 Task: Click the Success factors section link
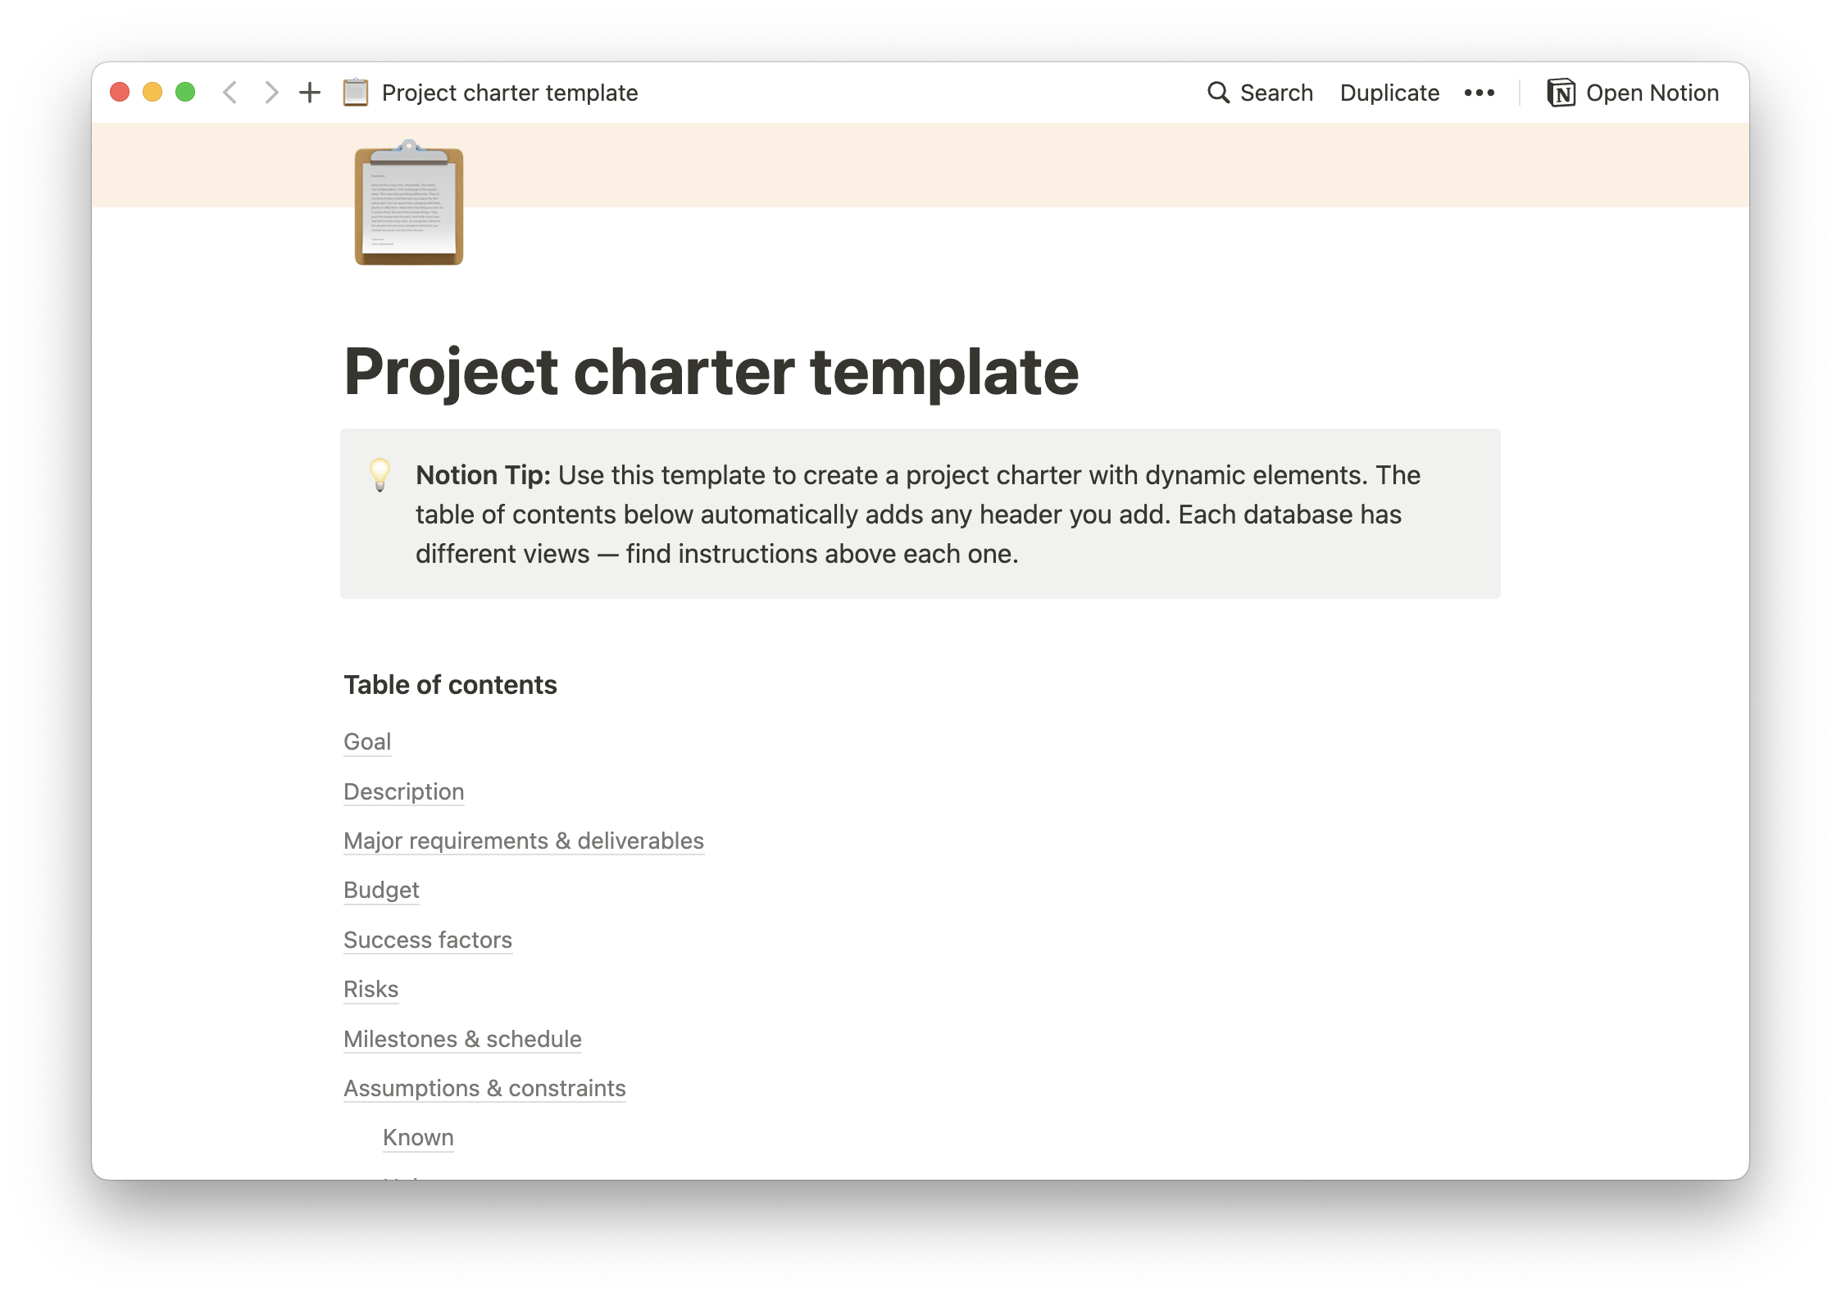(x=427, y=939)
